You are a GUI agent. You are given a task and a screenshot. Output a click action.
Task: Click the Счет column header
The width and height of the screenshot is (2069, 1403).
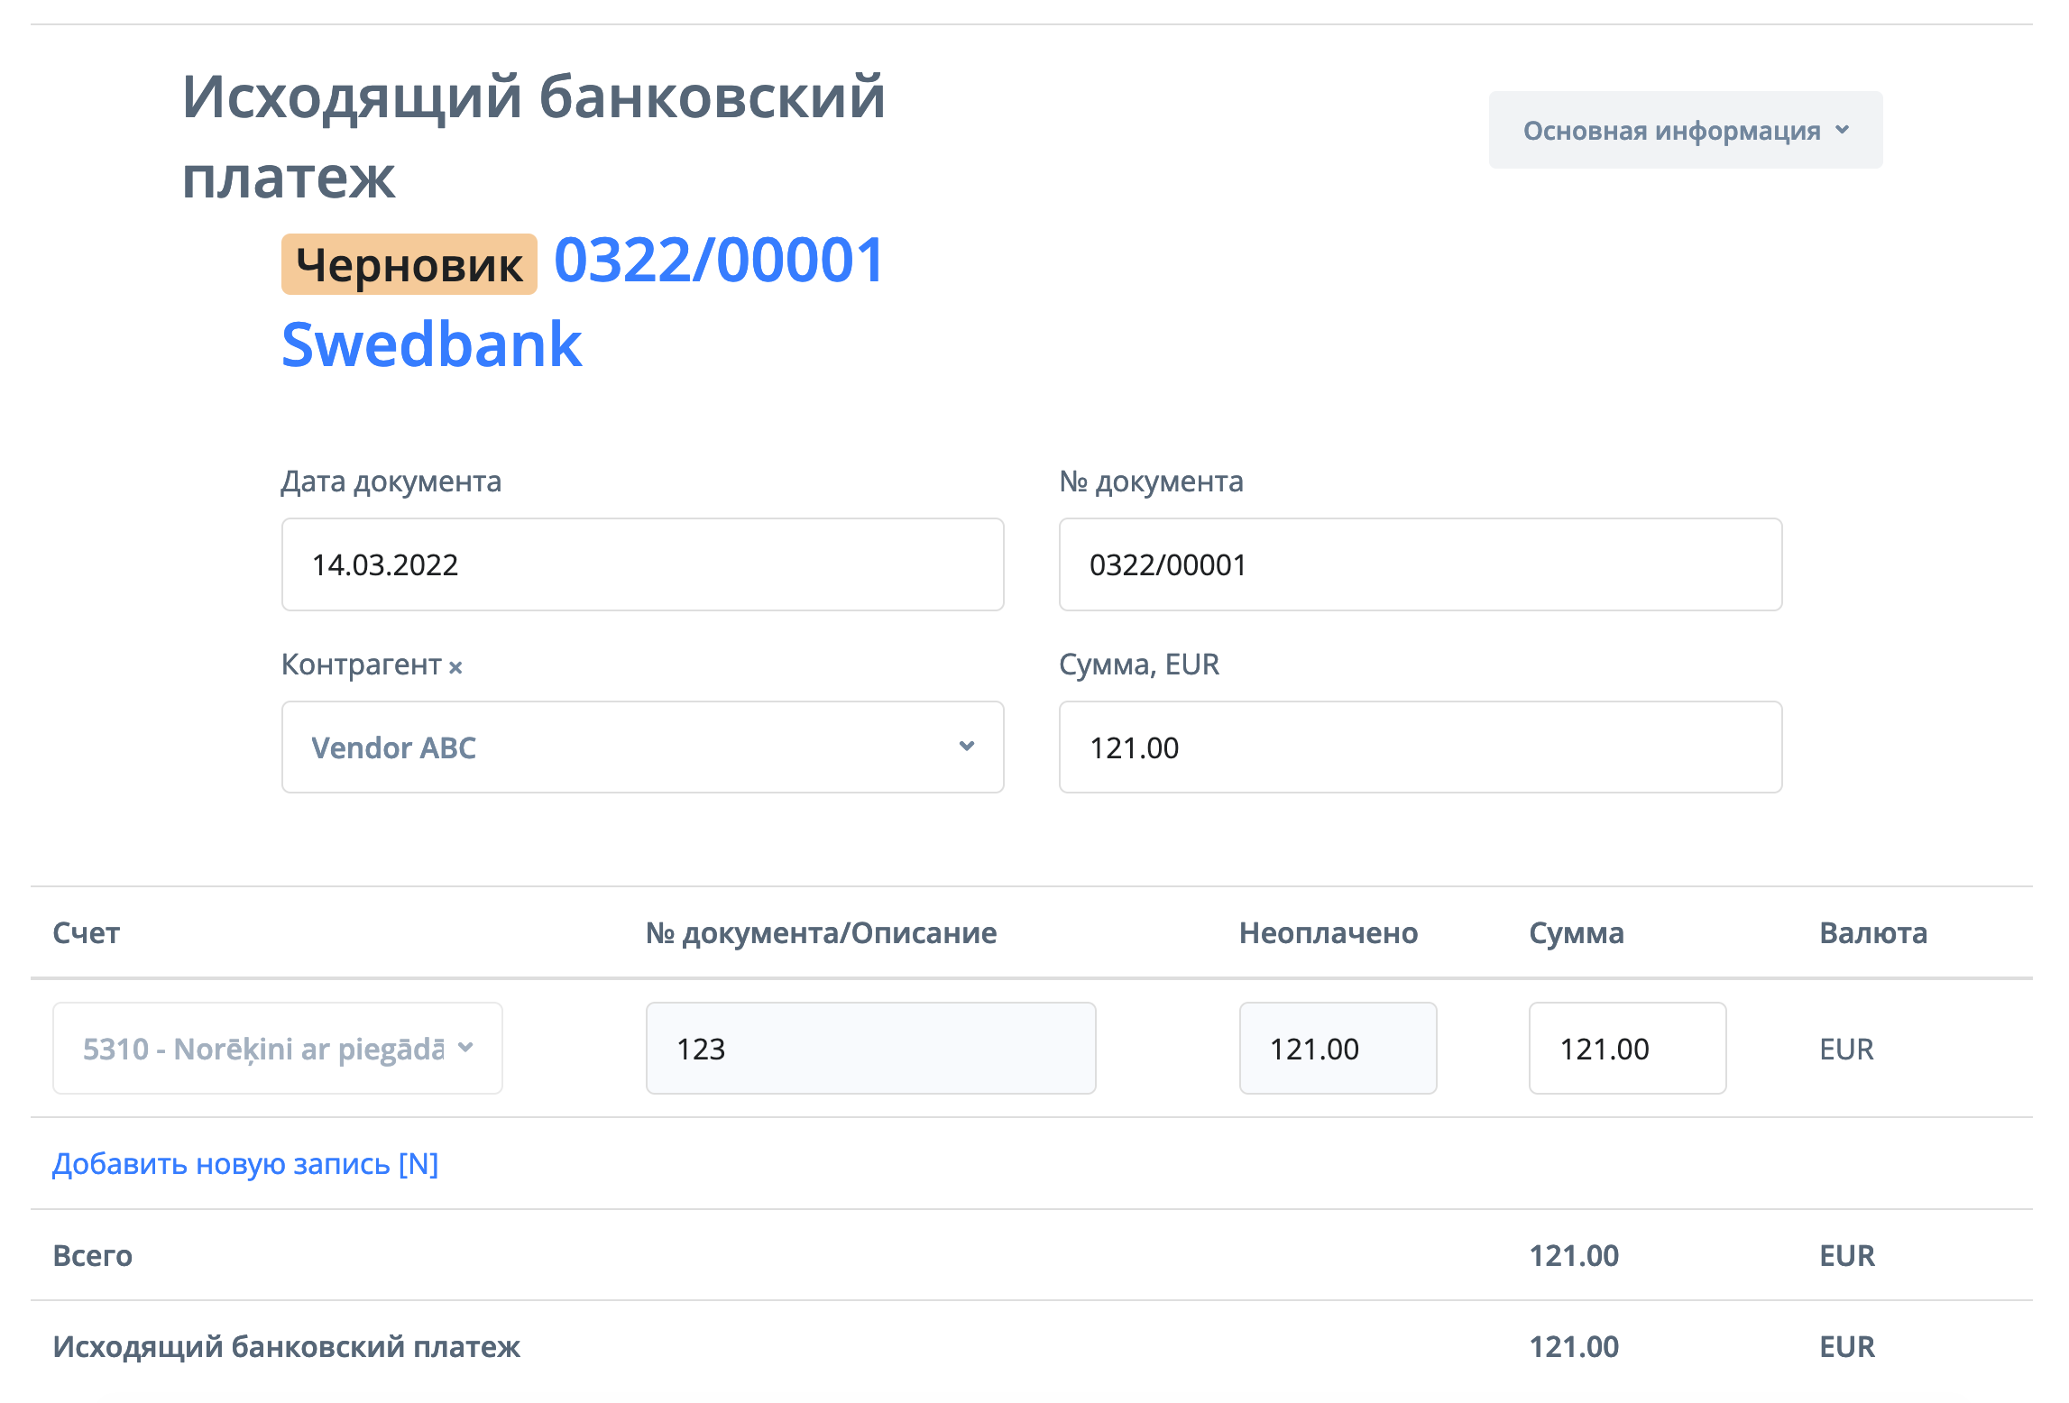[x=87, y=933]
